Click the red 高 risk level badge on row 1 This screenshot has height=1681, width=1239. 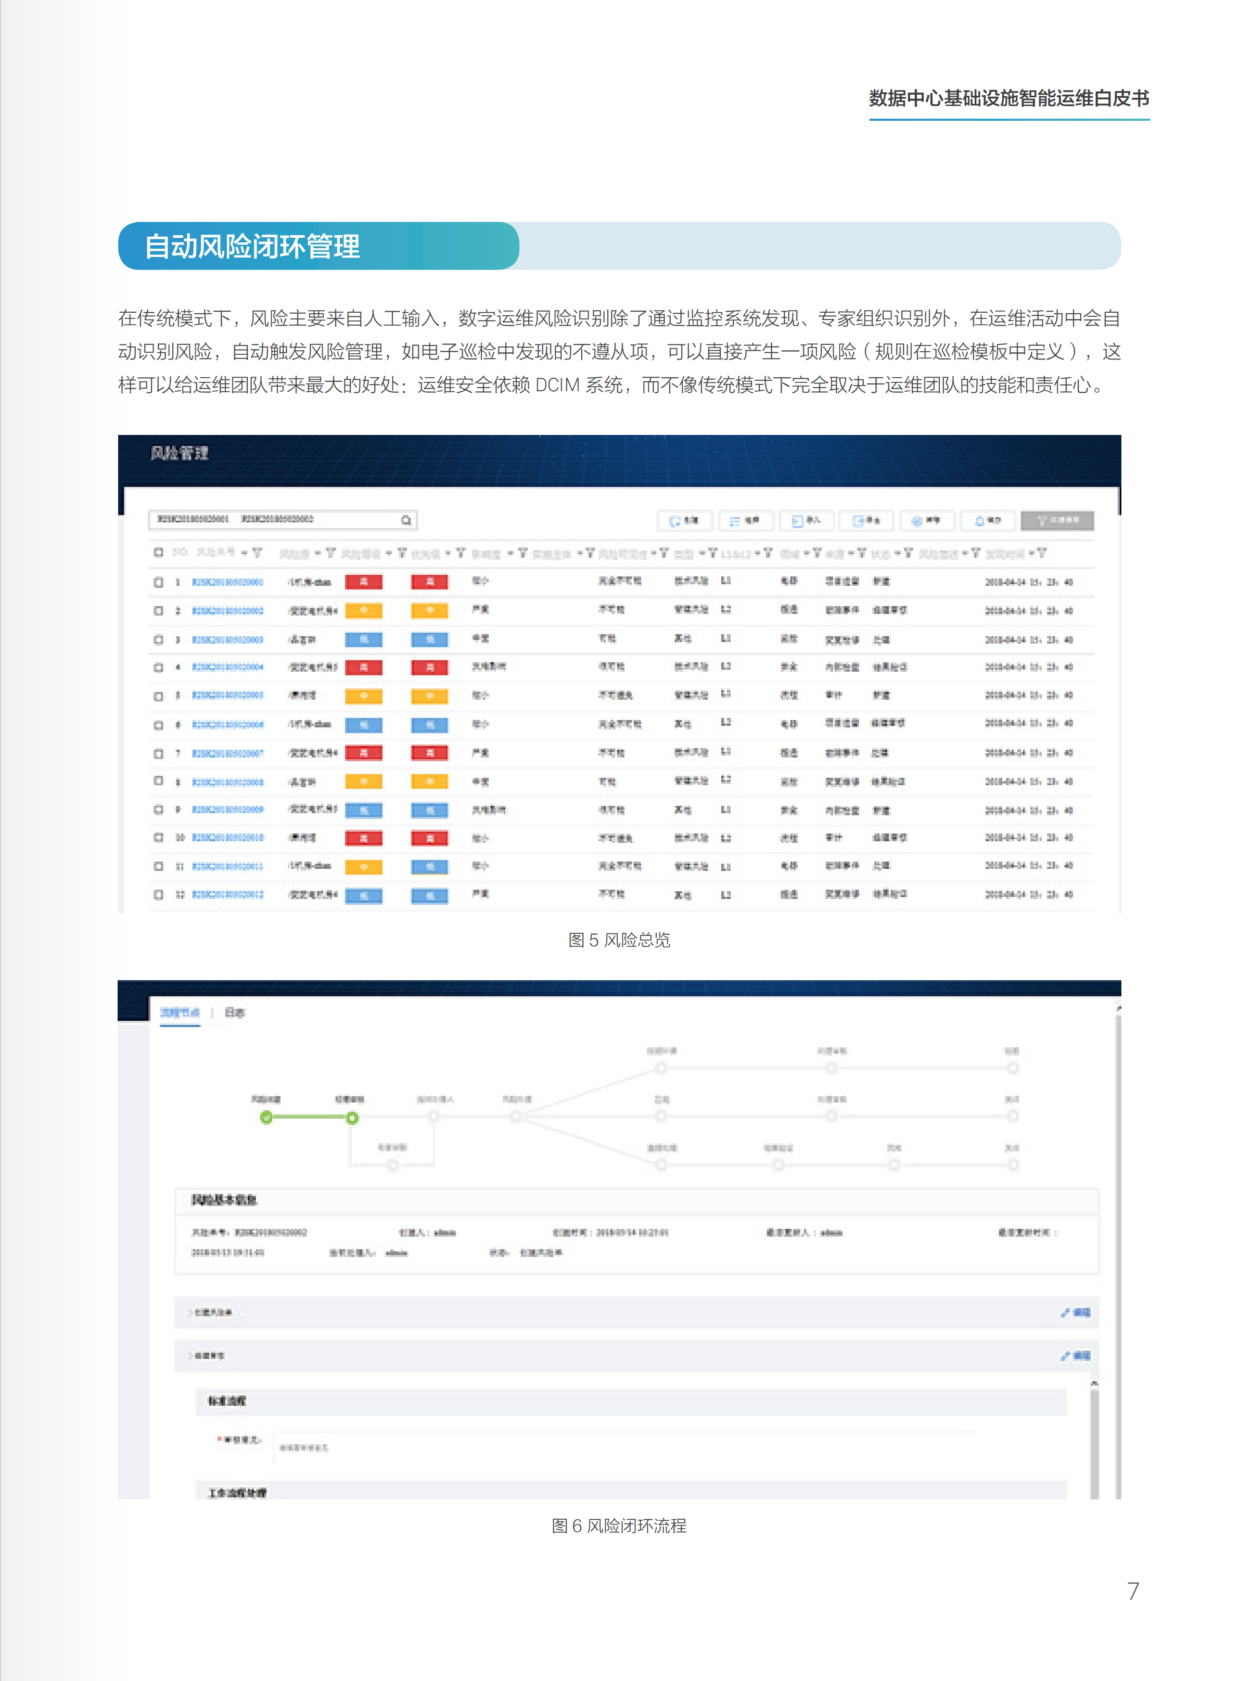pos(364,581)
